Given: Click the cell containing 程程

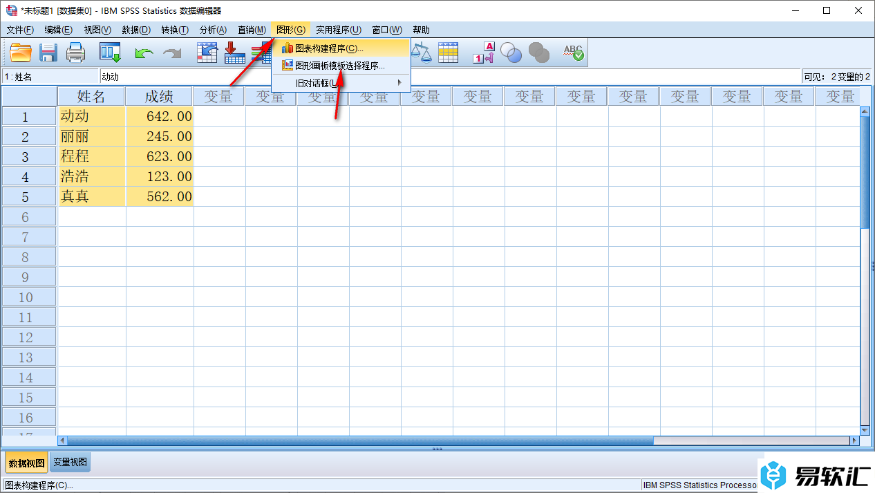Looking at the screenshot, I should click(91, 156).
